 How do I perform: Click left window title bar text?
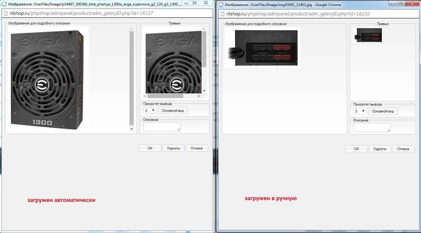coord(95,5)
